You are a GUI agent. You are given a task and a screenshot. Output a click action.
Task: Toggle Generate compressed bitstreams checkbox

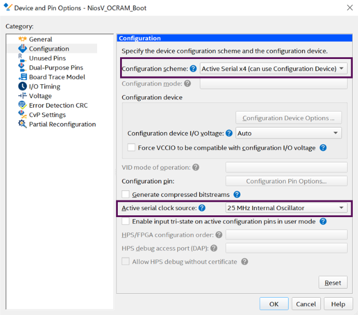(x=126, y=195)
